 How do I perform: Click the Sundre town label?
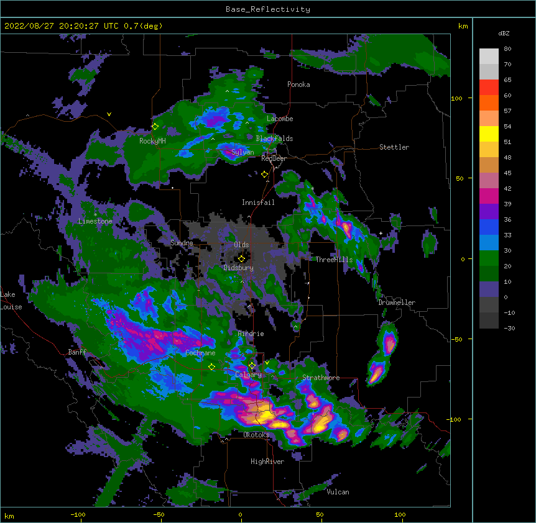pyautogui.click(x=182, y=243)
